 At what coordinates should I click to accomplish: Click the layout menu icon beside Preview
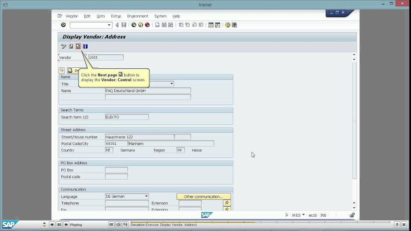(x=62, y=71)
